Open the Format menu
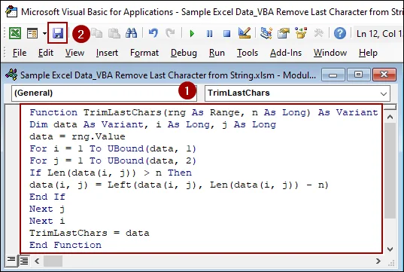This screenshot has width=404, height=272. pyautogui.click(x=144, y=53)
